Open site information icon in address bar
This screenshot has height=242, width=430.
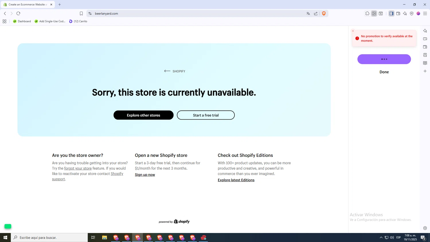point(90,13)
